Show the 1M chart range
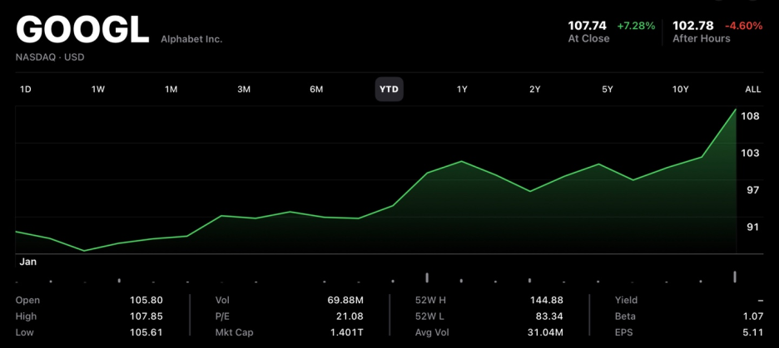779x348 pixels. pos(171,90)
